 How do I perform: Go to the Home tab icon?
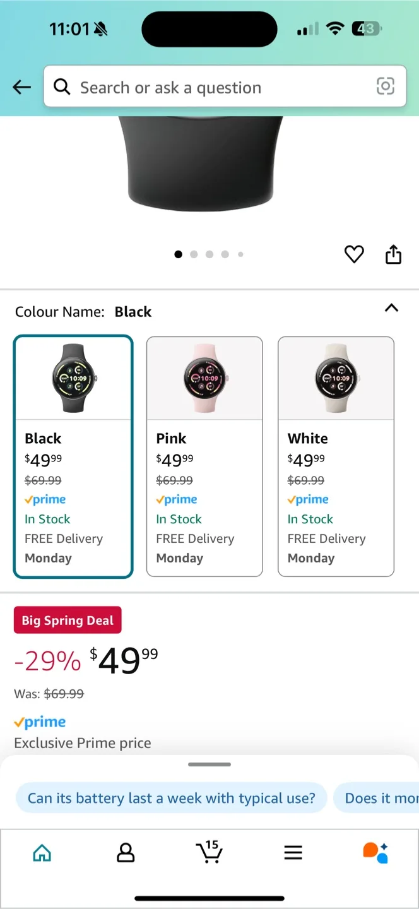click(x=42, y=852)
